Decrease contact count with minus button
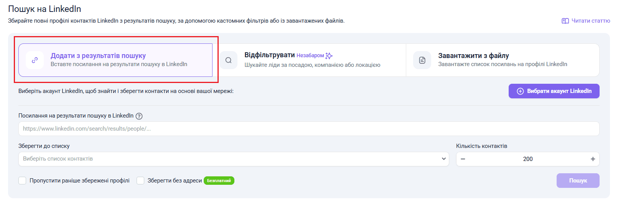Image resolution: width=618 pixels, height=204 pixels. (x=463, y=159)
